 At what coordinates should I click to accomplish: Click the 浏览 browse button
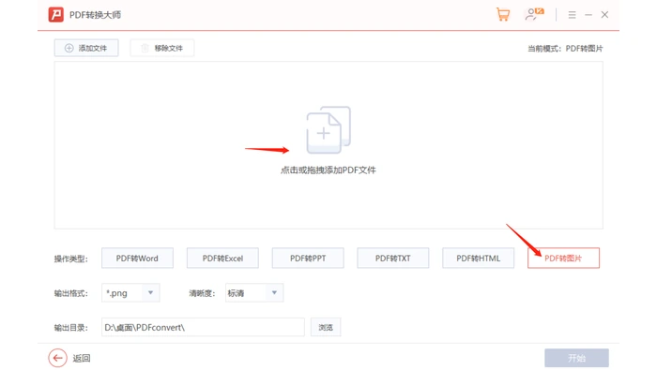326,327
